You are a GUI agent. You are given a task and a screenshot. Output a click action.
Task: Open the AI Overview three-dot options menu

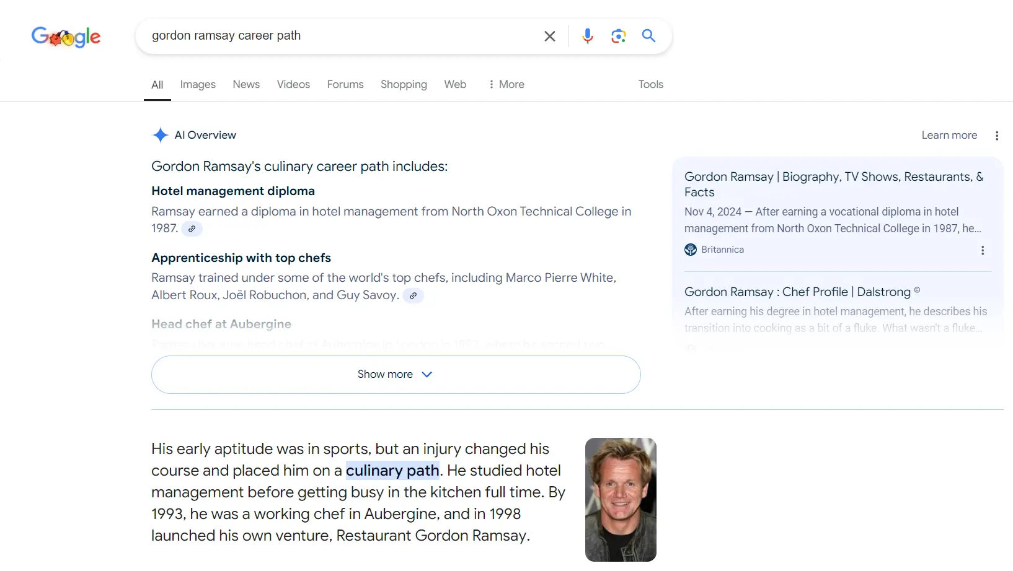coord(997,136)
